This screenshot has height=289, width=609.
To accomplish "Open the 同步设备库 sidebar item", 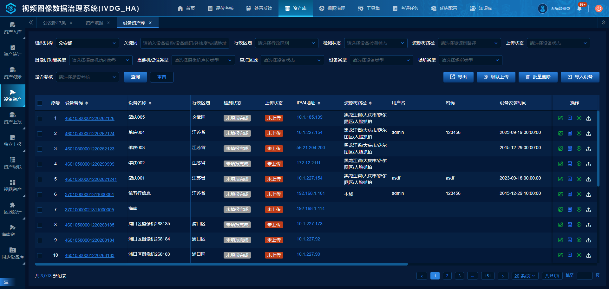I will coord(13,253).
